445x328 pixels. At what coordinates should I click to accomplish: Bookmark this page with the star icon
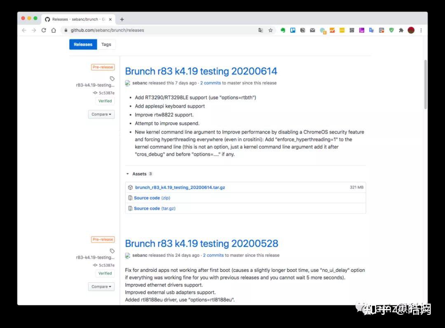coord(270,30)
